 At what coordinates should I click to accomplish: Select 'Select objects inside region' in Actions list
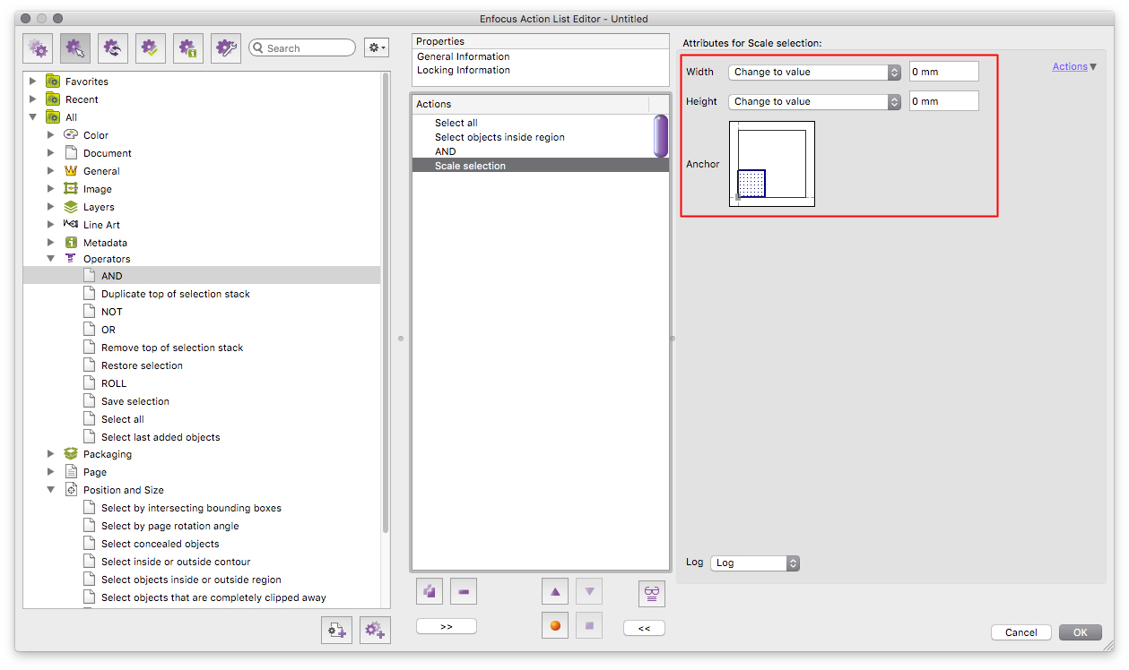click(x=499, y=137)
